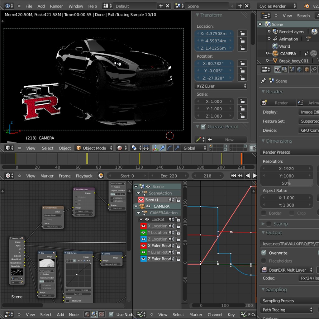
Task: Enable the rotate manipulator in 3D view header
Action: pos(169,148)
